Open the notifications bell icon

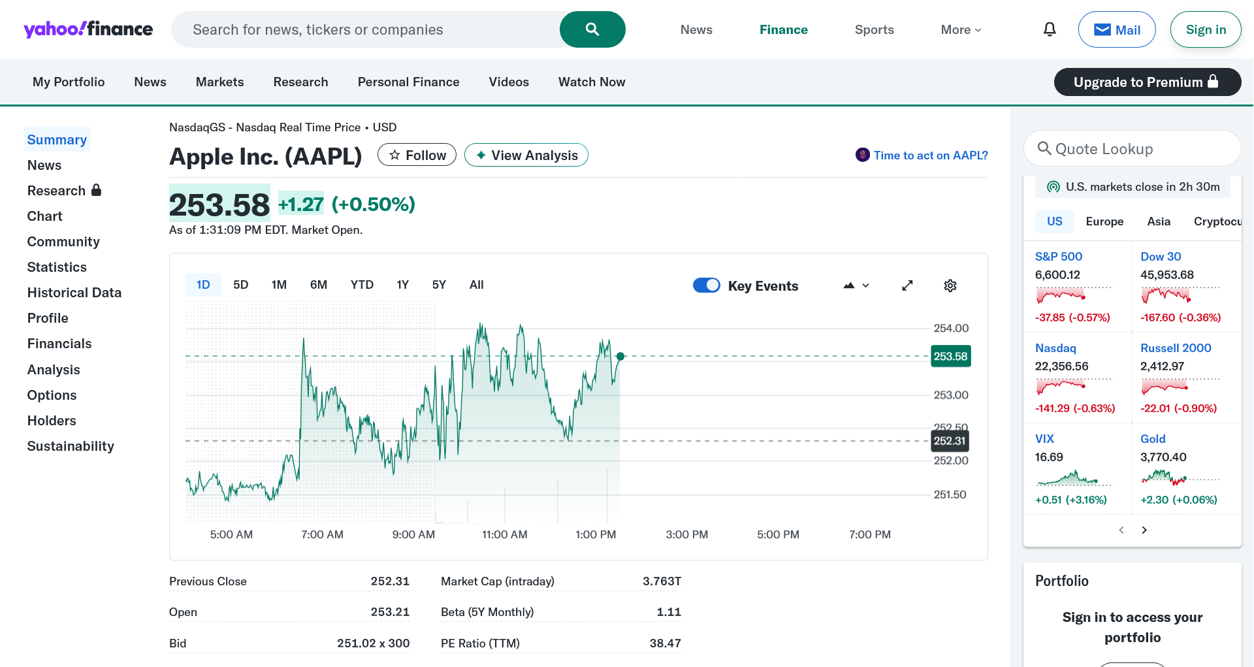pos(1050,29)
